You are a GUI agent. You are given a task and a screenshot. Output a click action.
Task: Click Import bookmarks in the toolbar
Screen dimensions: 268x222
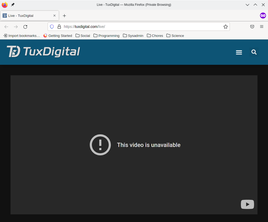click(x=22, y=36)
